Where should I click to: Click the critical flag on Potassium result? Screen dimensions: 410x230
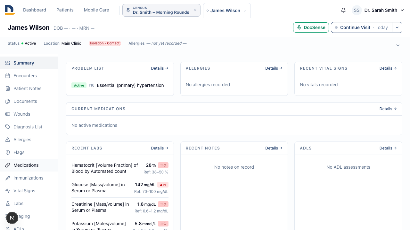tap(163, 224)
